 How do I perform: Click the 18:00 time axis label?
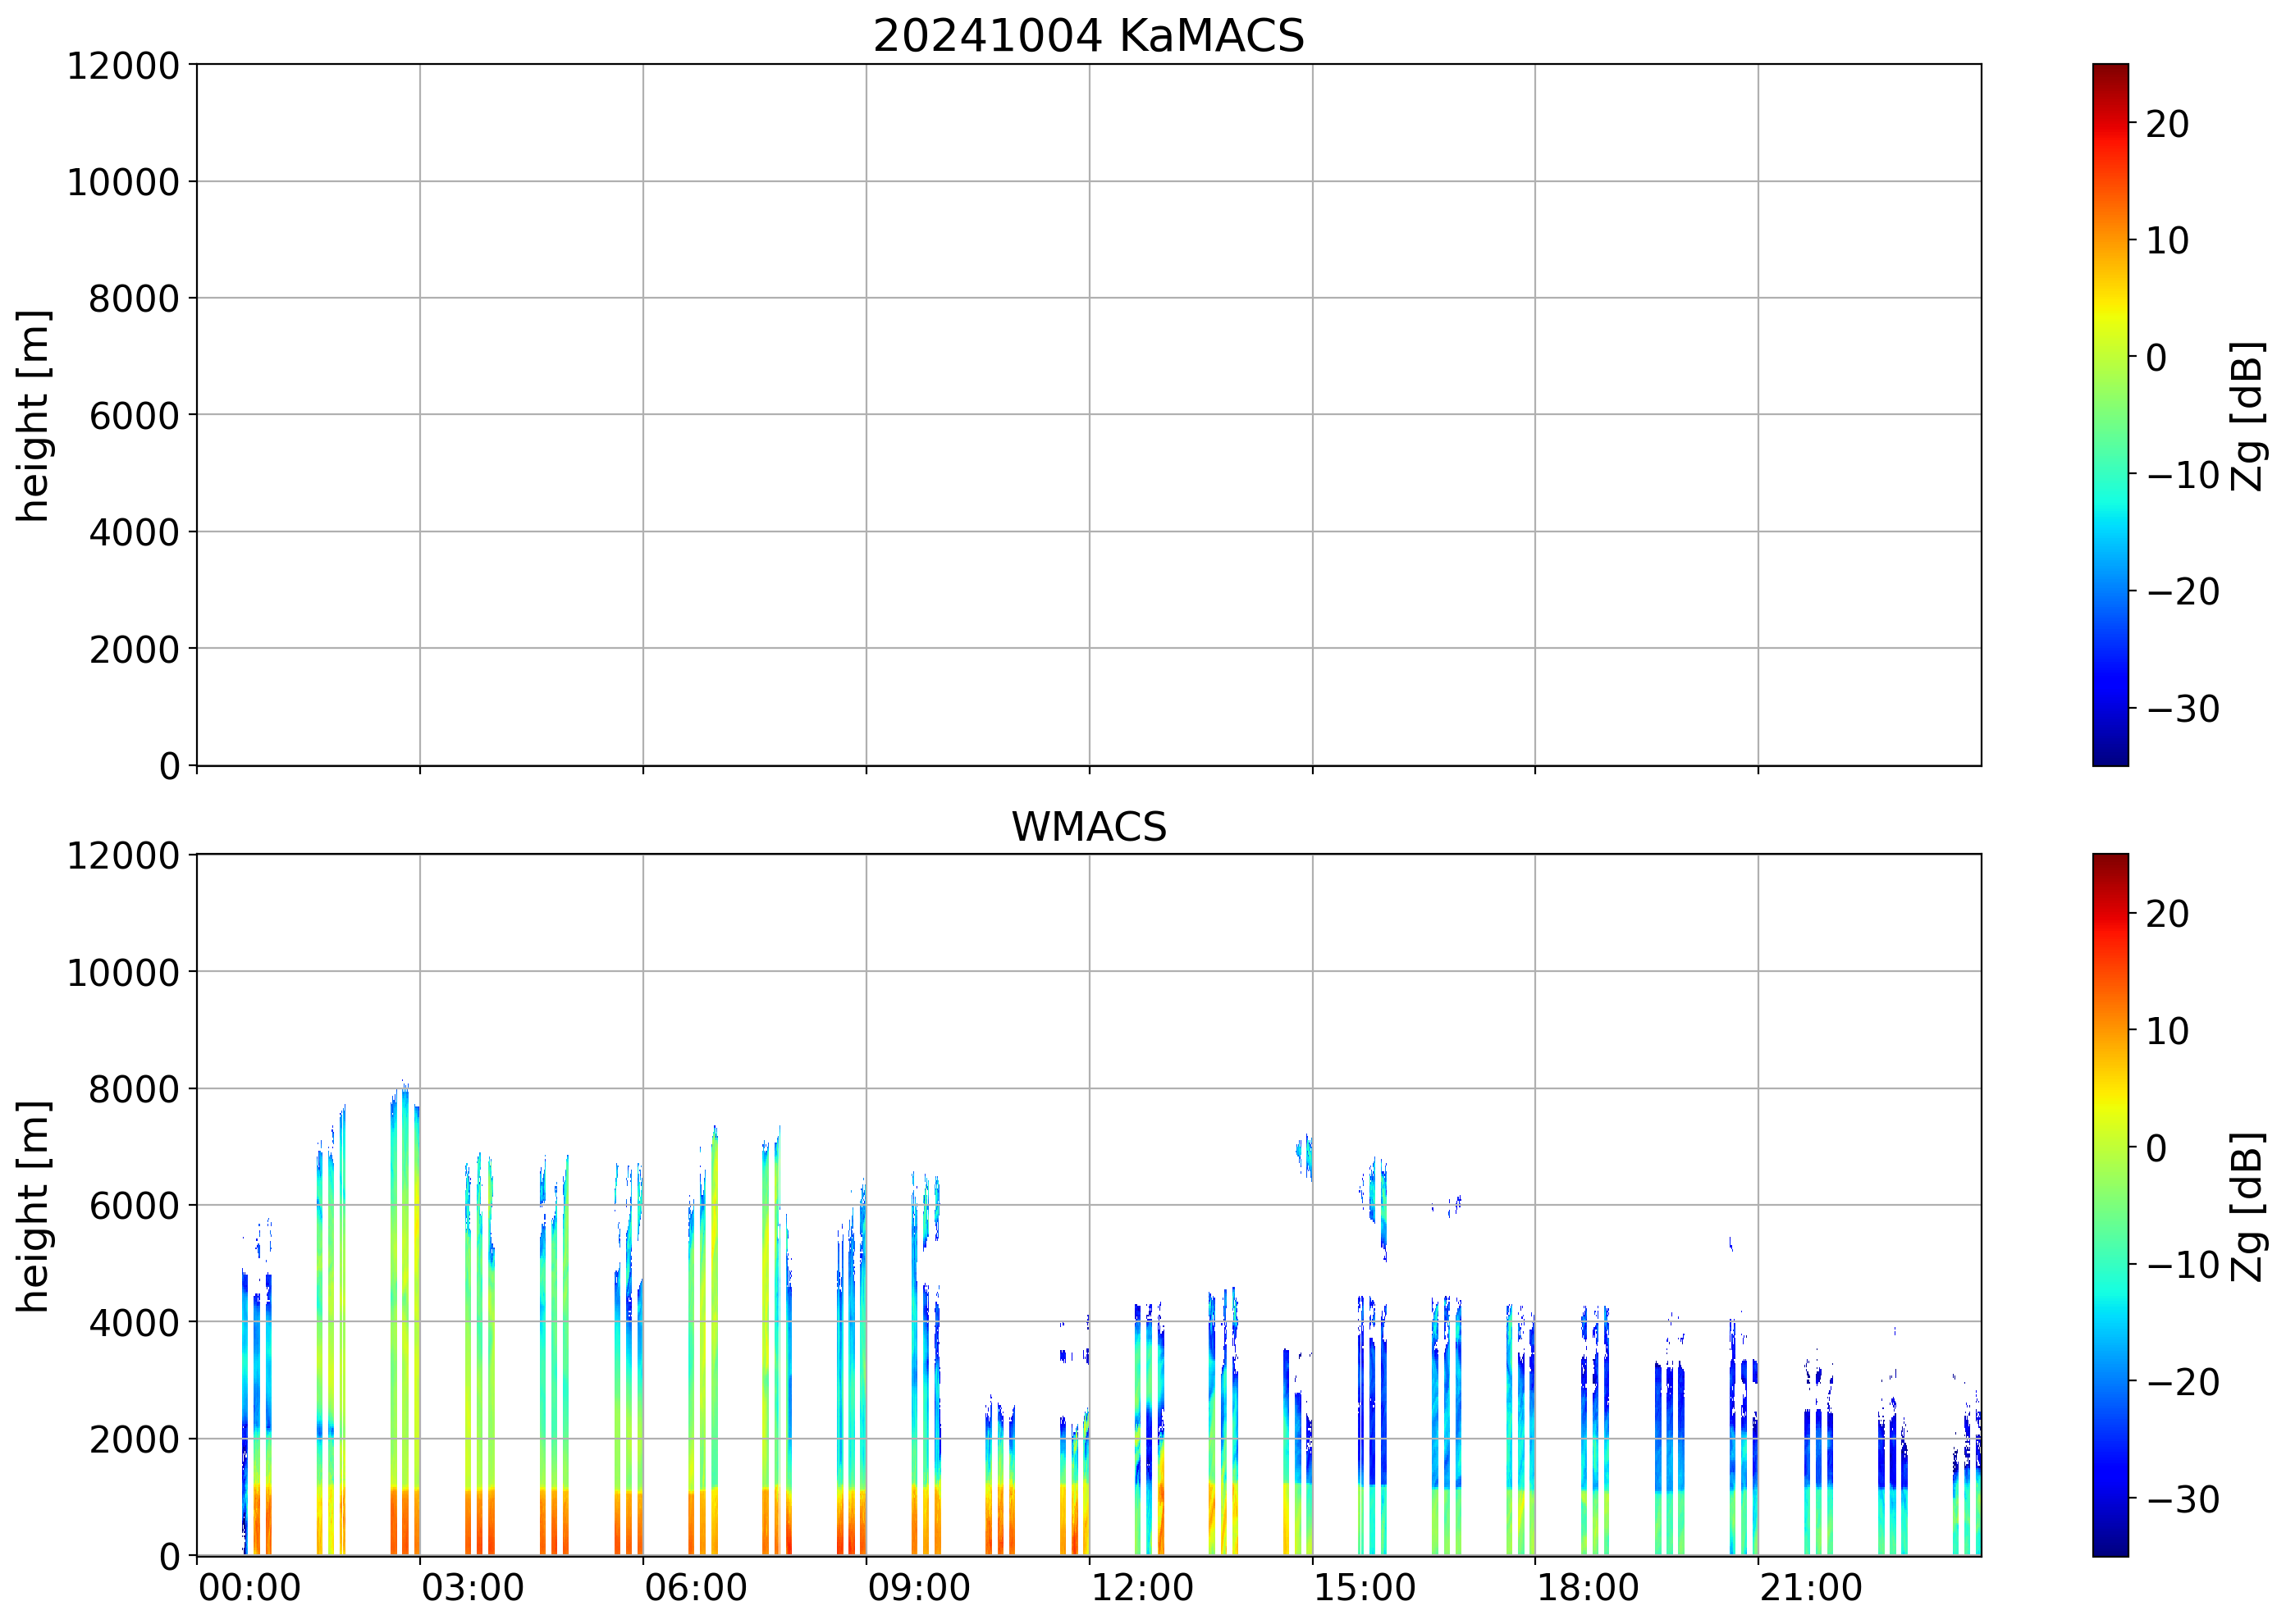click(1588, 1588)
